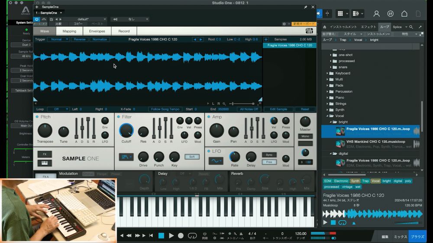Switch to the Mapping tab
Viewport: 433px width, 243px height.
[69, 31]
